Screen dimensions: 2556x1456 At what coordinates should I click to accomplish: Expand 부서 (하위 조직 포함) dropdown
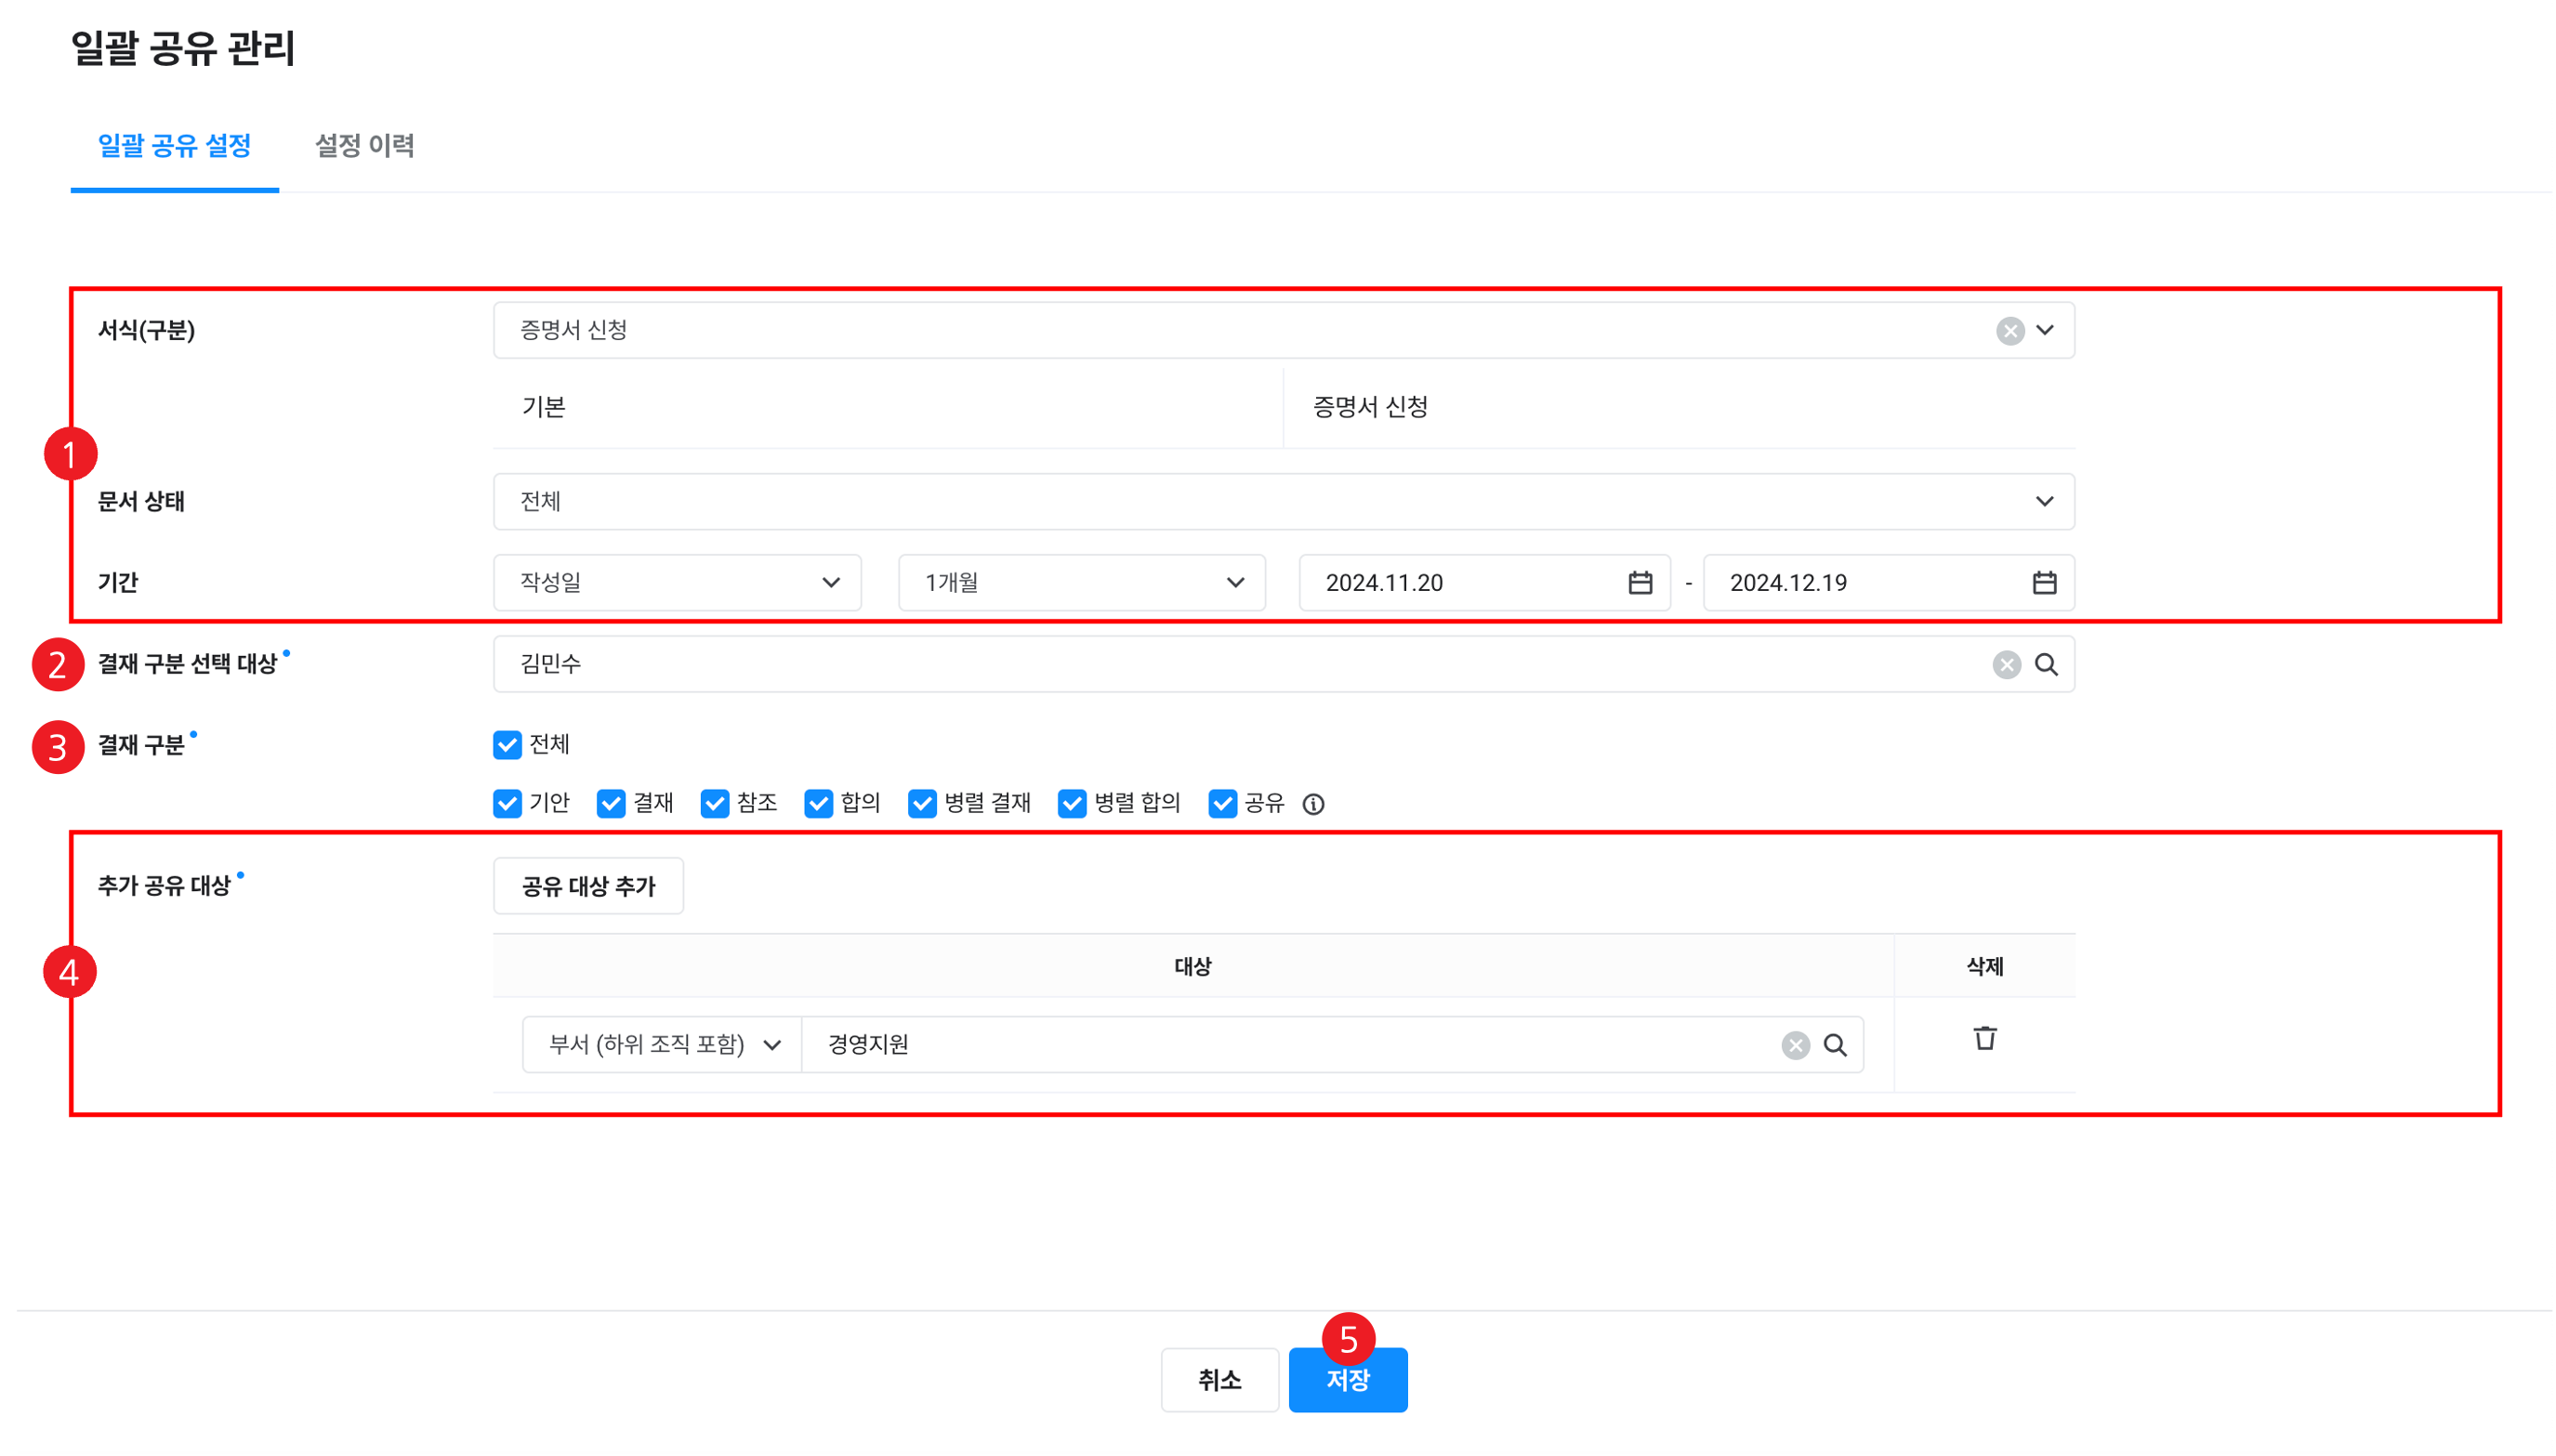(x=662, y=1046)
